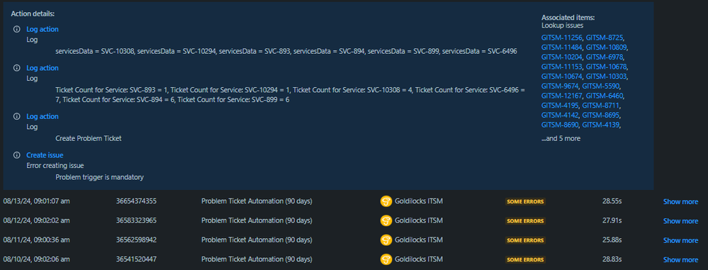The image size is (708, 270).
Task: Click Problem Ticket Automation rule in 08/12/24 row
Action: [x=257, y=220]
